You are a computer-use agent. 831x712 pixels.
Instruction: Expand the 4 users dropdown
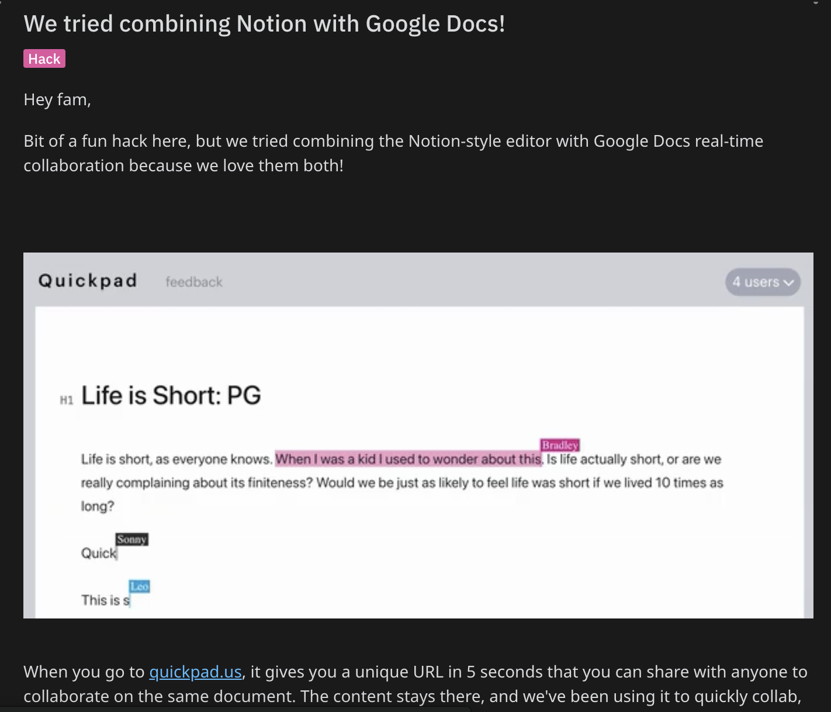pos(756,282)
